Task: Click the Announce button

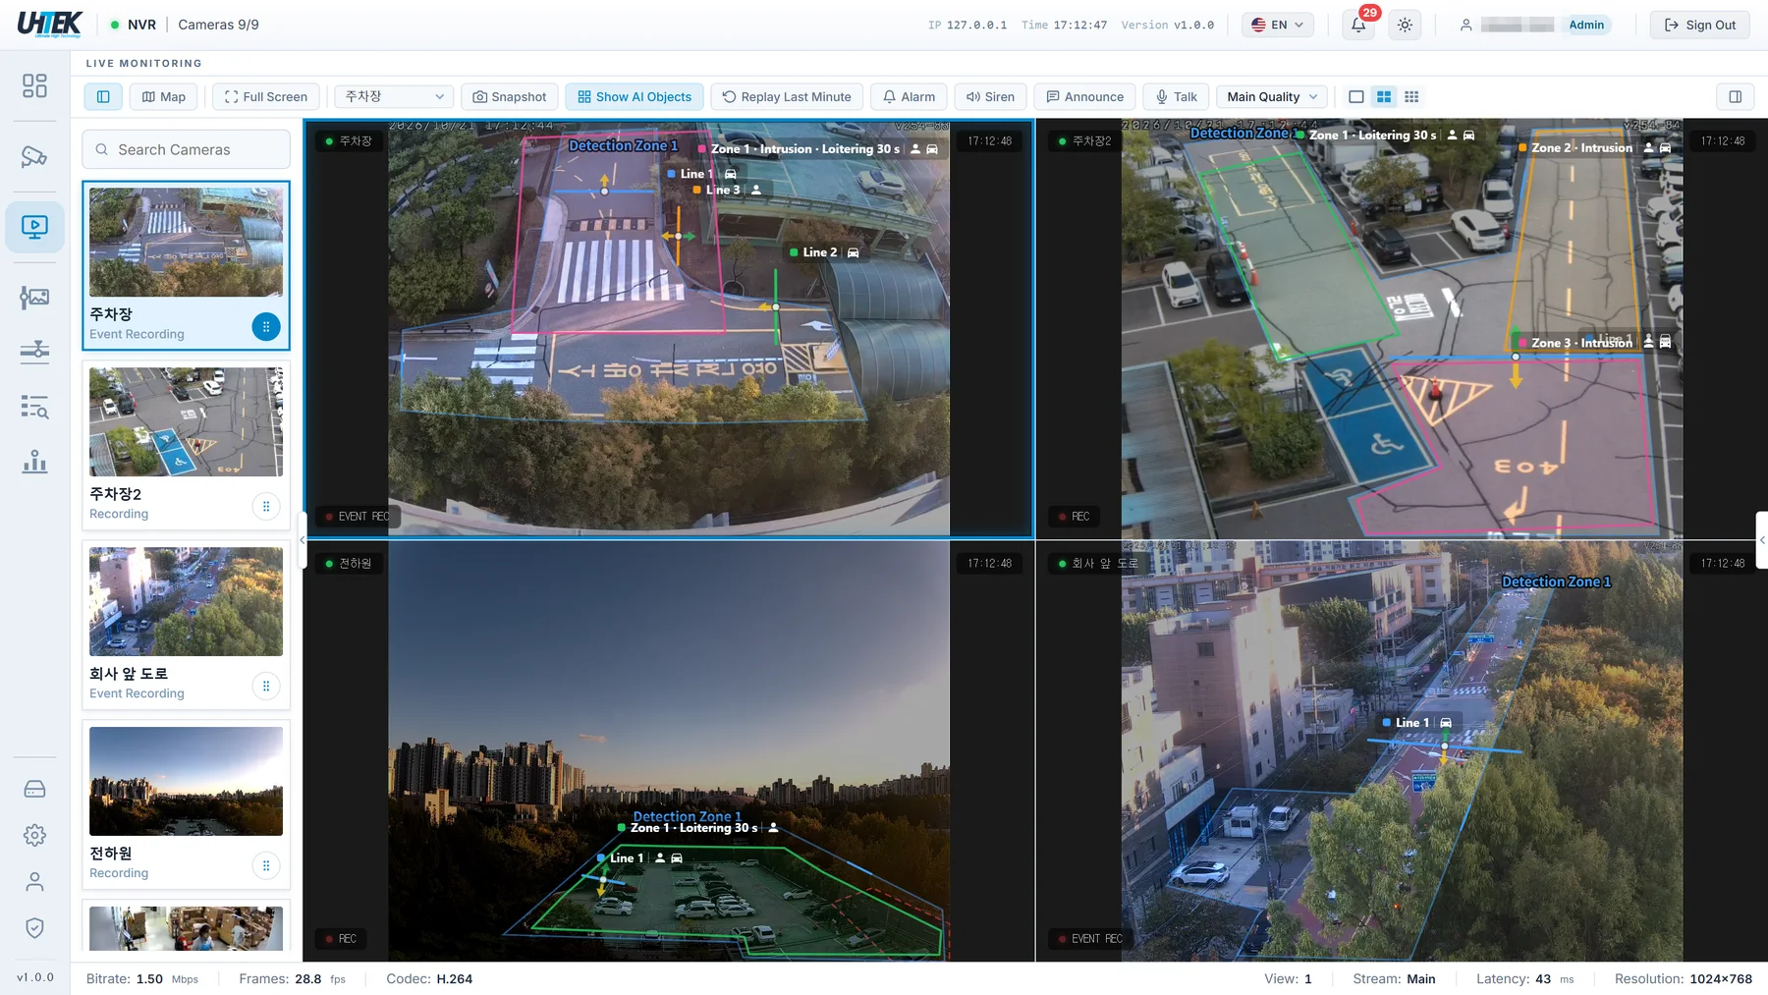Action: coord(1084,96)
